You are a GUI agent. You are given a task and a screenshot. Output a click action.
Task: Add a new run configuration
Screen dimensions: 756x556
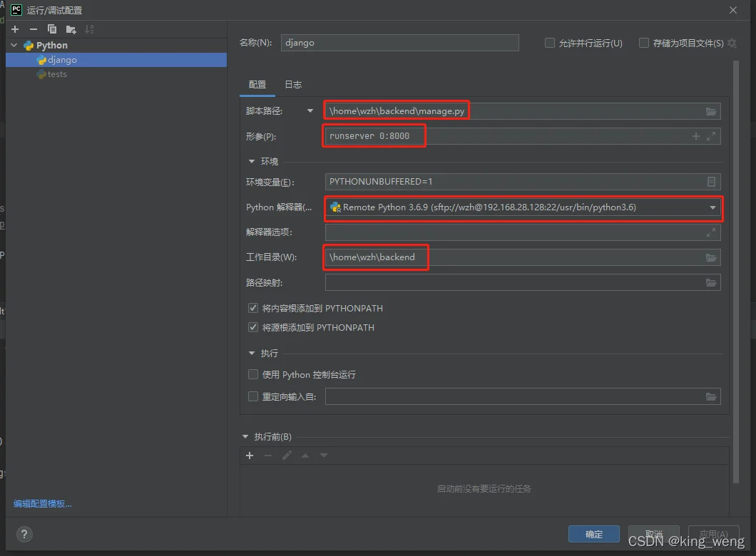coord(15,29)
